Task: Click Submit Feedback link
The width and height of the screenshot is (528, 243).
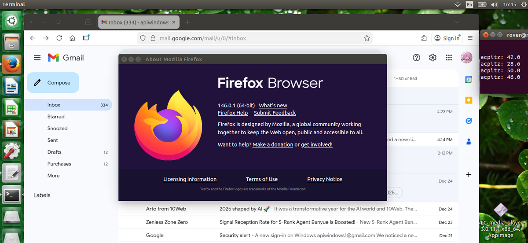Action: pos(275,113)
